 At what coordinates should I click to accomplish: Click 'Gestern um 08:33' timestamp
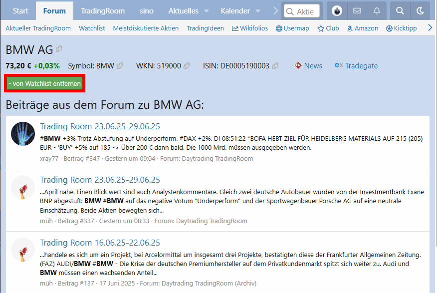(x=124, y=221)
